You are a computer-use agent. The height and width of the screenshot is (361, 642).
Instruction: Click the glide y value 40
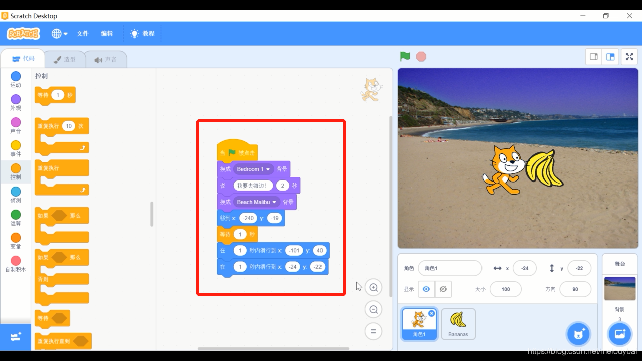(x=320, y=251)
